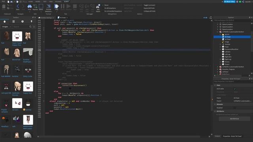The image size is (253, 142).
Task: Open the Toolbox Inventory grid tab
Action: [13, 21]
